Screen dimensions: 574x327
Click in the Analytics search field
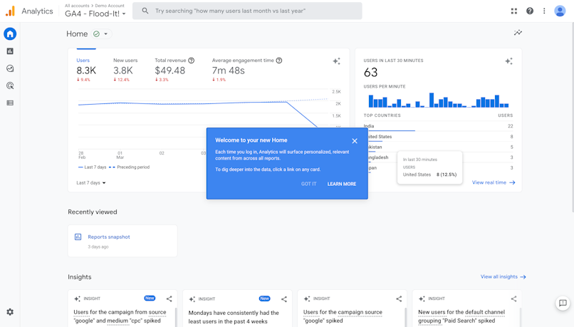(x=247, y=11)
